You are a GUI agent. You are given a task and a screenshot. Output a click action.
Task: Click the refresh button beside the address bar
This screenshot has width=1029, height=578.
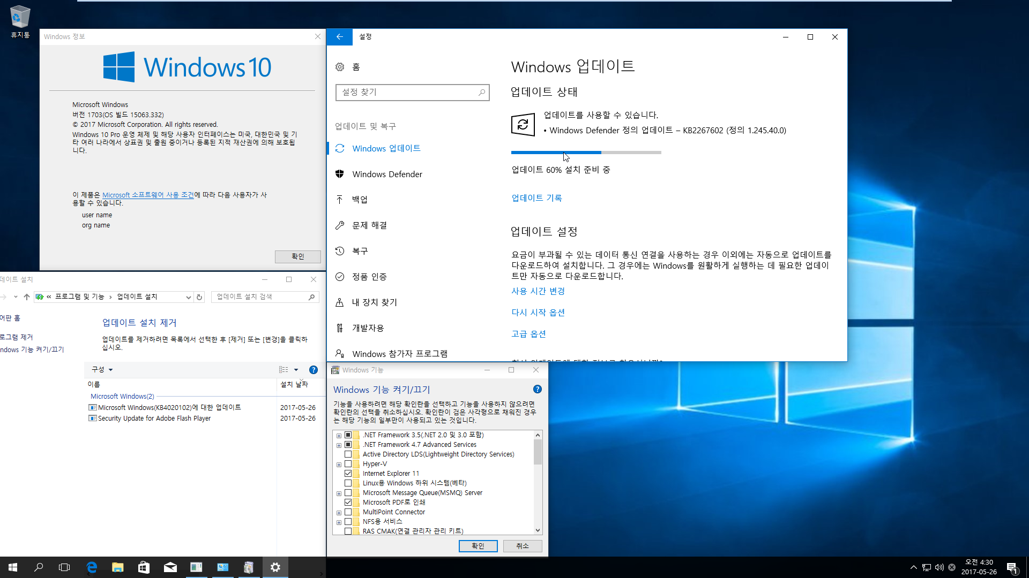[199, 297]
